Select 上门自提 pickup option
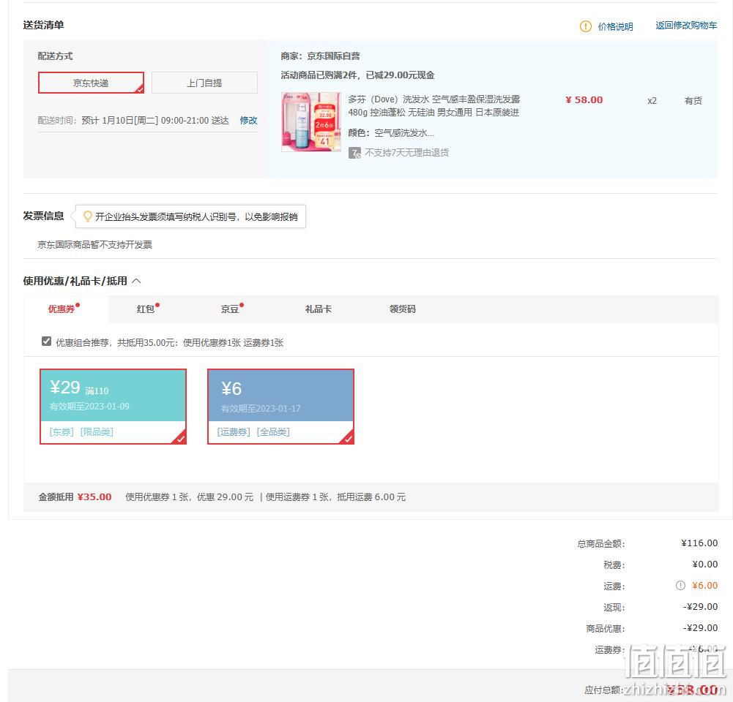This screenshot has width=733, height=702. [x=204, y=83]
